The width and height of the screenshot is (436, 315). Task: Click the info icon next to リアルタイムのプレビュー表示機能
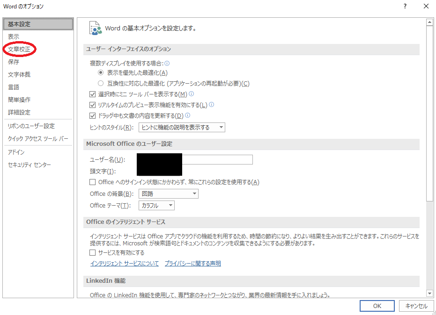[x=212, y=105]
